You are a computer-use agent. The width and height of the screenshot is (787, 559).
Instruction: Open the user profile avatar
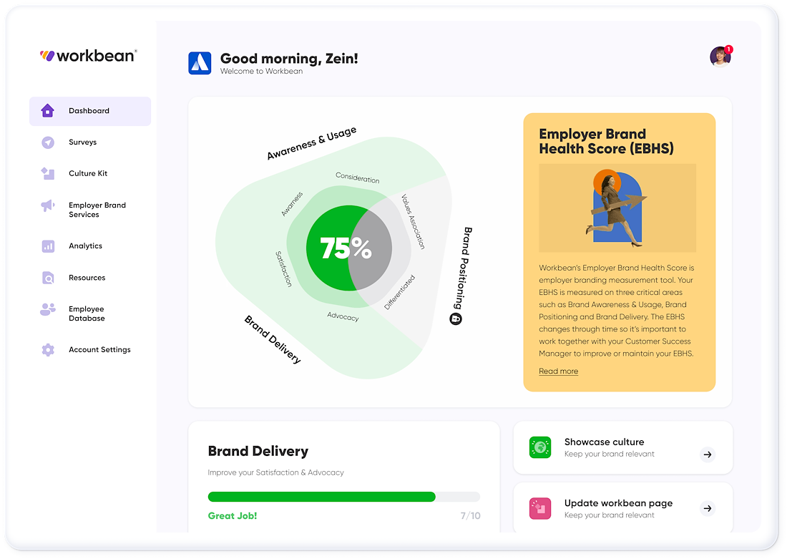tap(720, 57)
